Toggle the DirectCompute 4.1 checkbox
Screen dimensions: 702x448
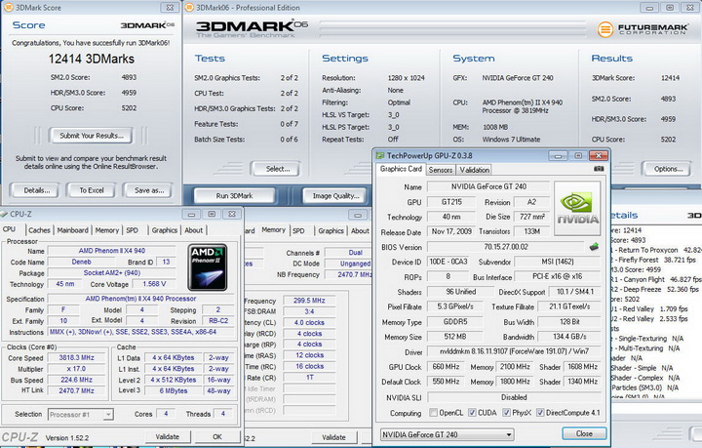pyautogui.click(x=540, y=412)
